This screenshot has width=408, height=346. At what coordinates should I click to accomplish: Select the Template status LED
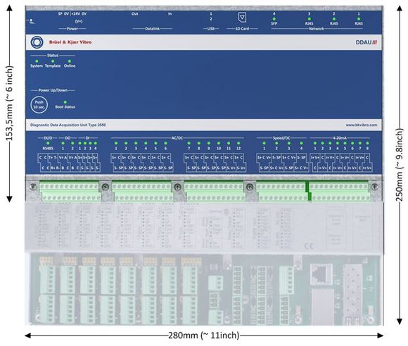[x=53, y=61]
